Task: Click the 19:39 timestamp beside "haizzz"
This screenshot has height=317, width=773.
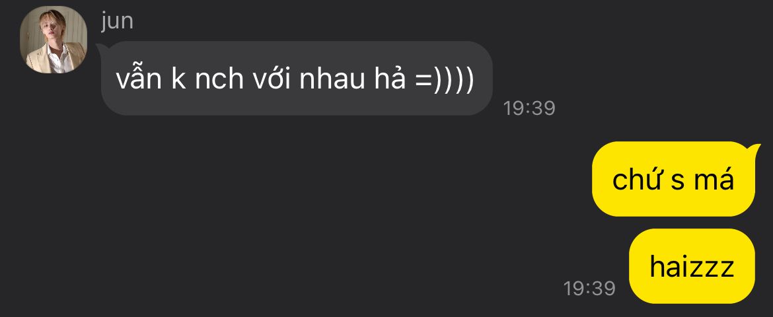Action: point(589,289)
